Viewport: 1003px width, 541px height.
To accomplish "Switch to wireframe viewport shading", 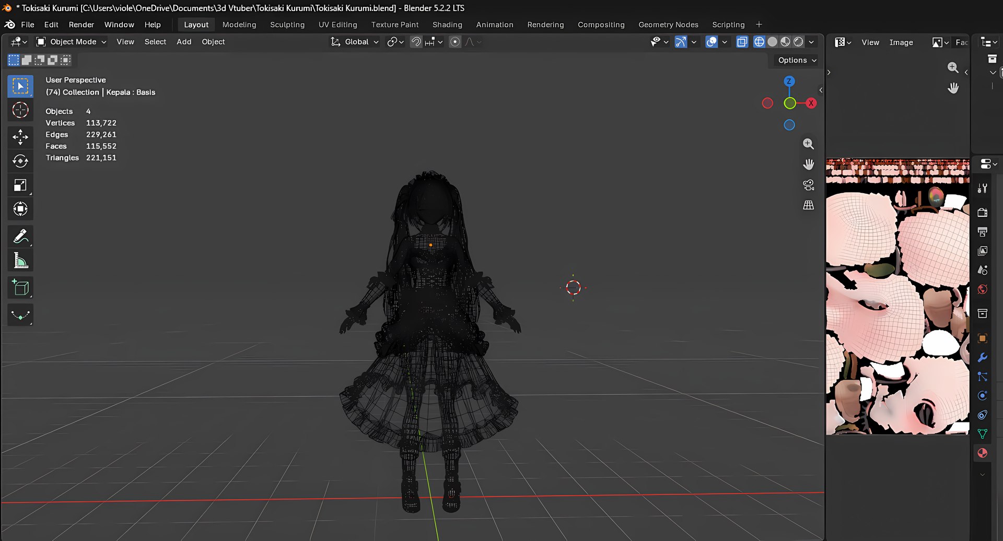I will click(760, 42).
